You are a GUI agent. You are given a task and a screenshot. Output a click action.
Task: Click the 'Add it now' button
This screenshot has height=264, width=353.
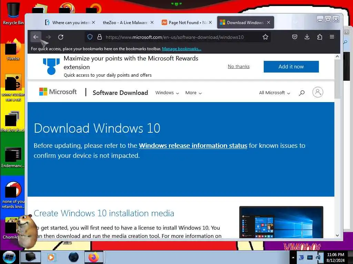pyautogui.click(x=291, y=67)
